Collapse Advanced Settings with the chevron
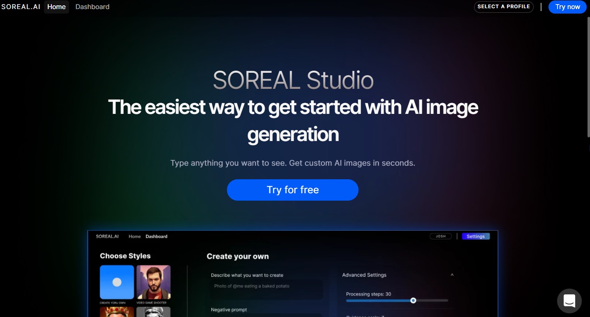The image size is (590, 317). pyautogui.click(x=452, y=275)
